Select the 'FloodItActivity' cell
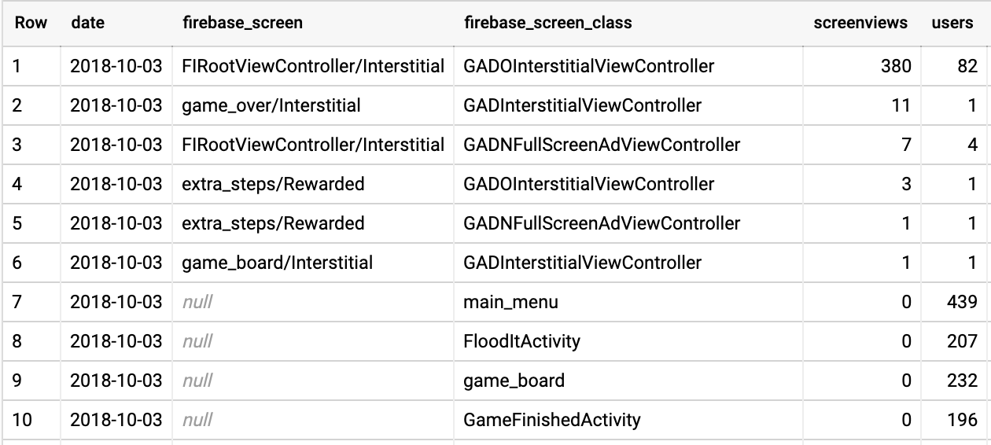Viewport: 991px width, 445px height. click(522, 341)
